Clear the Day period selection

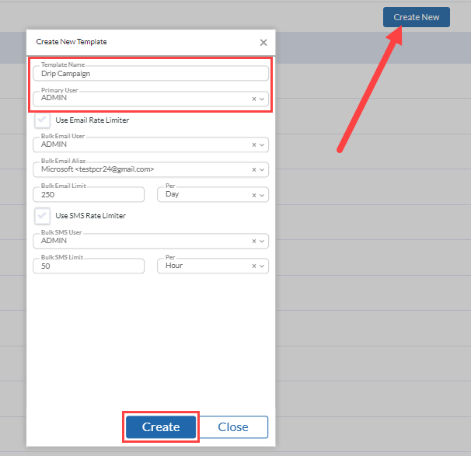point(254,196)
